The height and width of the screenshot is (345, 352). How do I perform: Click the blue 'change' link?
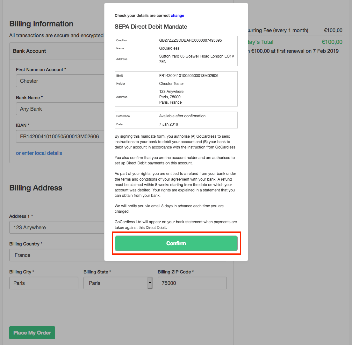tap(177, 16)
